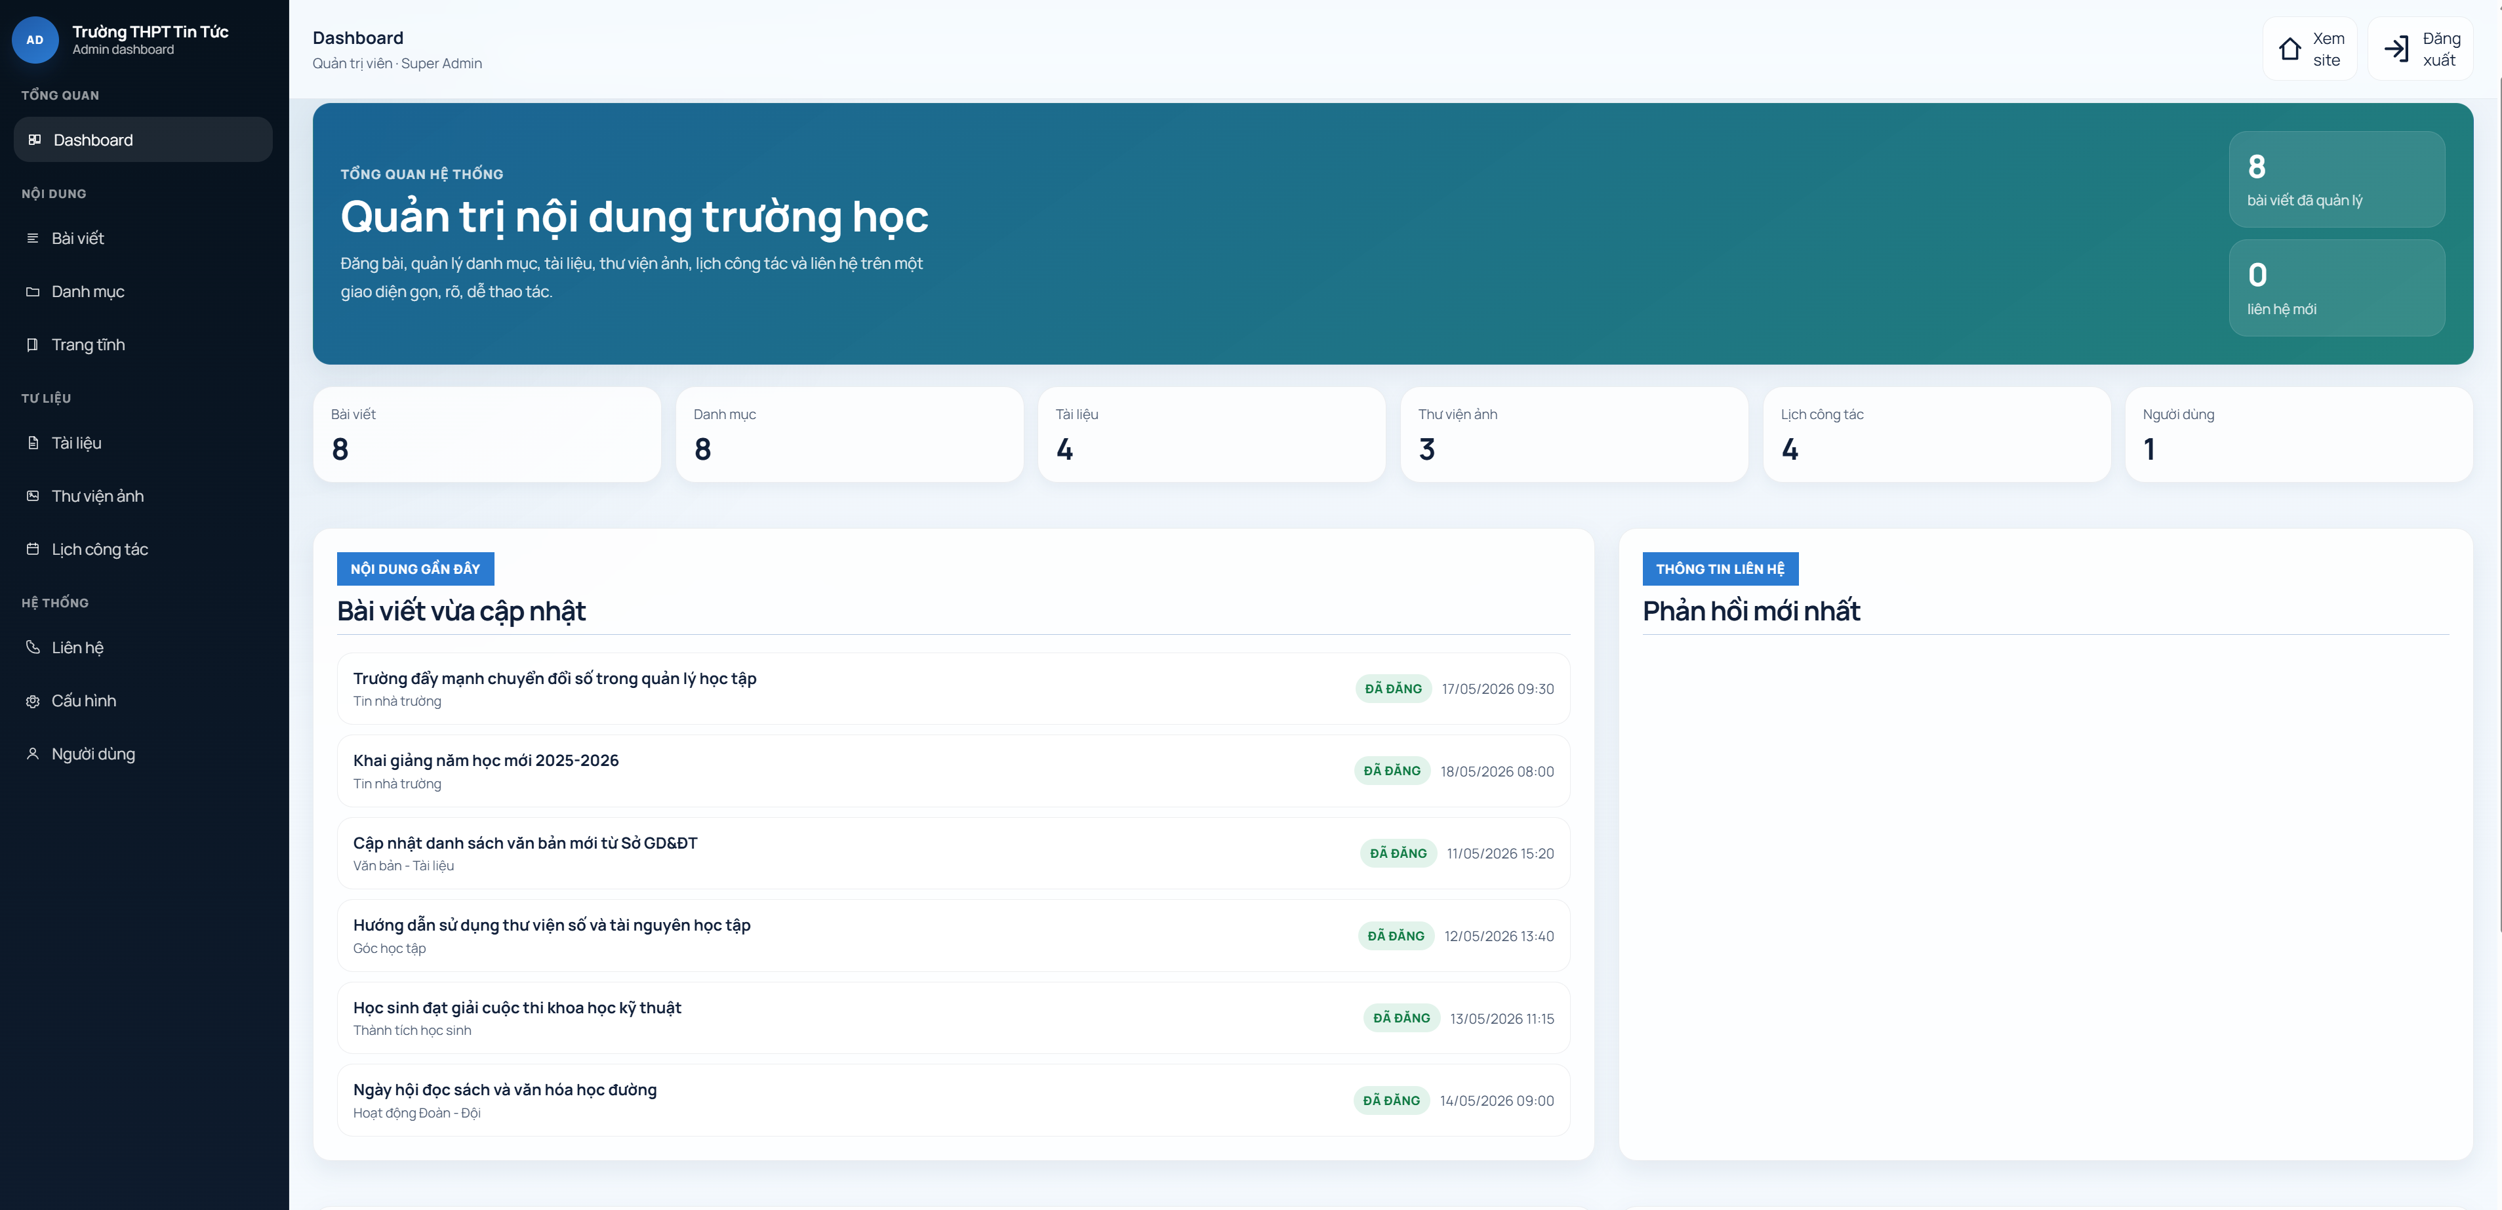
Task: Click date 12/05/2026 13:40
Action: pyautogui.click(x=1499, y=936)
